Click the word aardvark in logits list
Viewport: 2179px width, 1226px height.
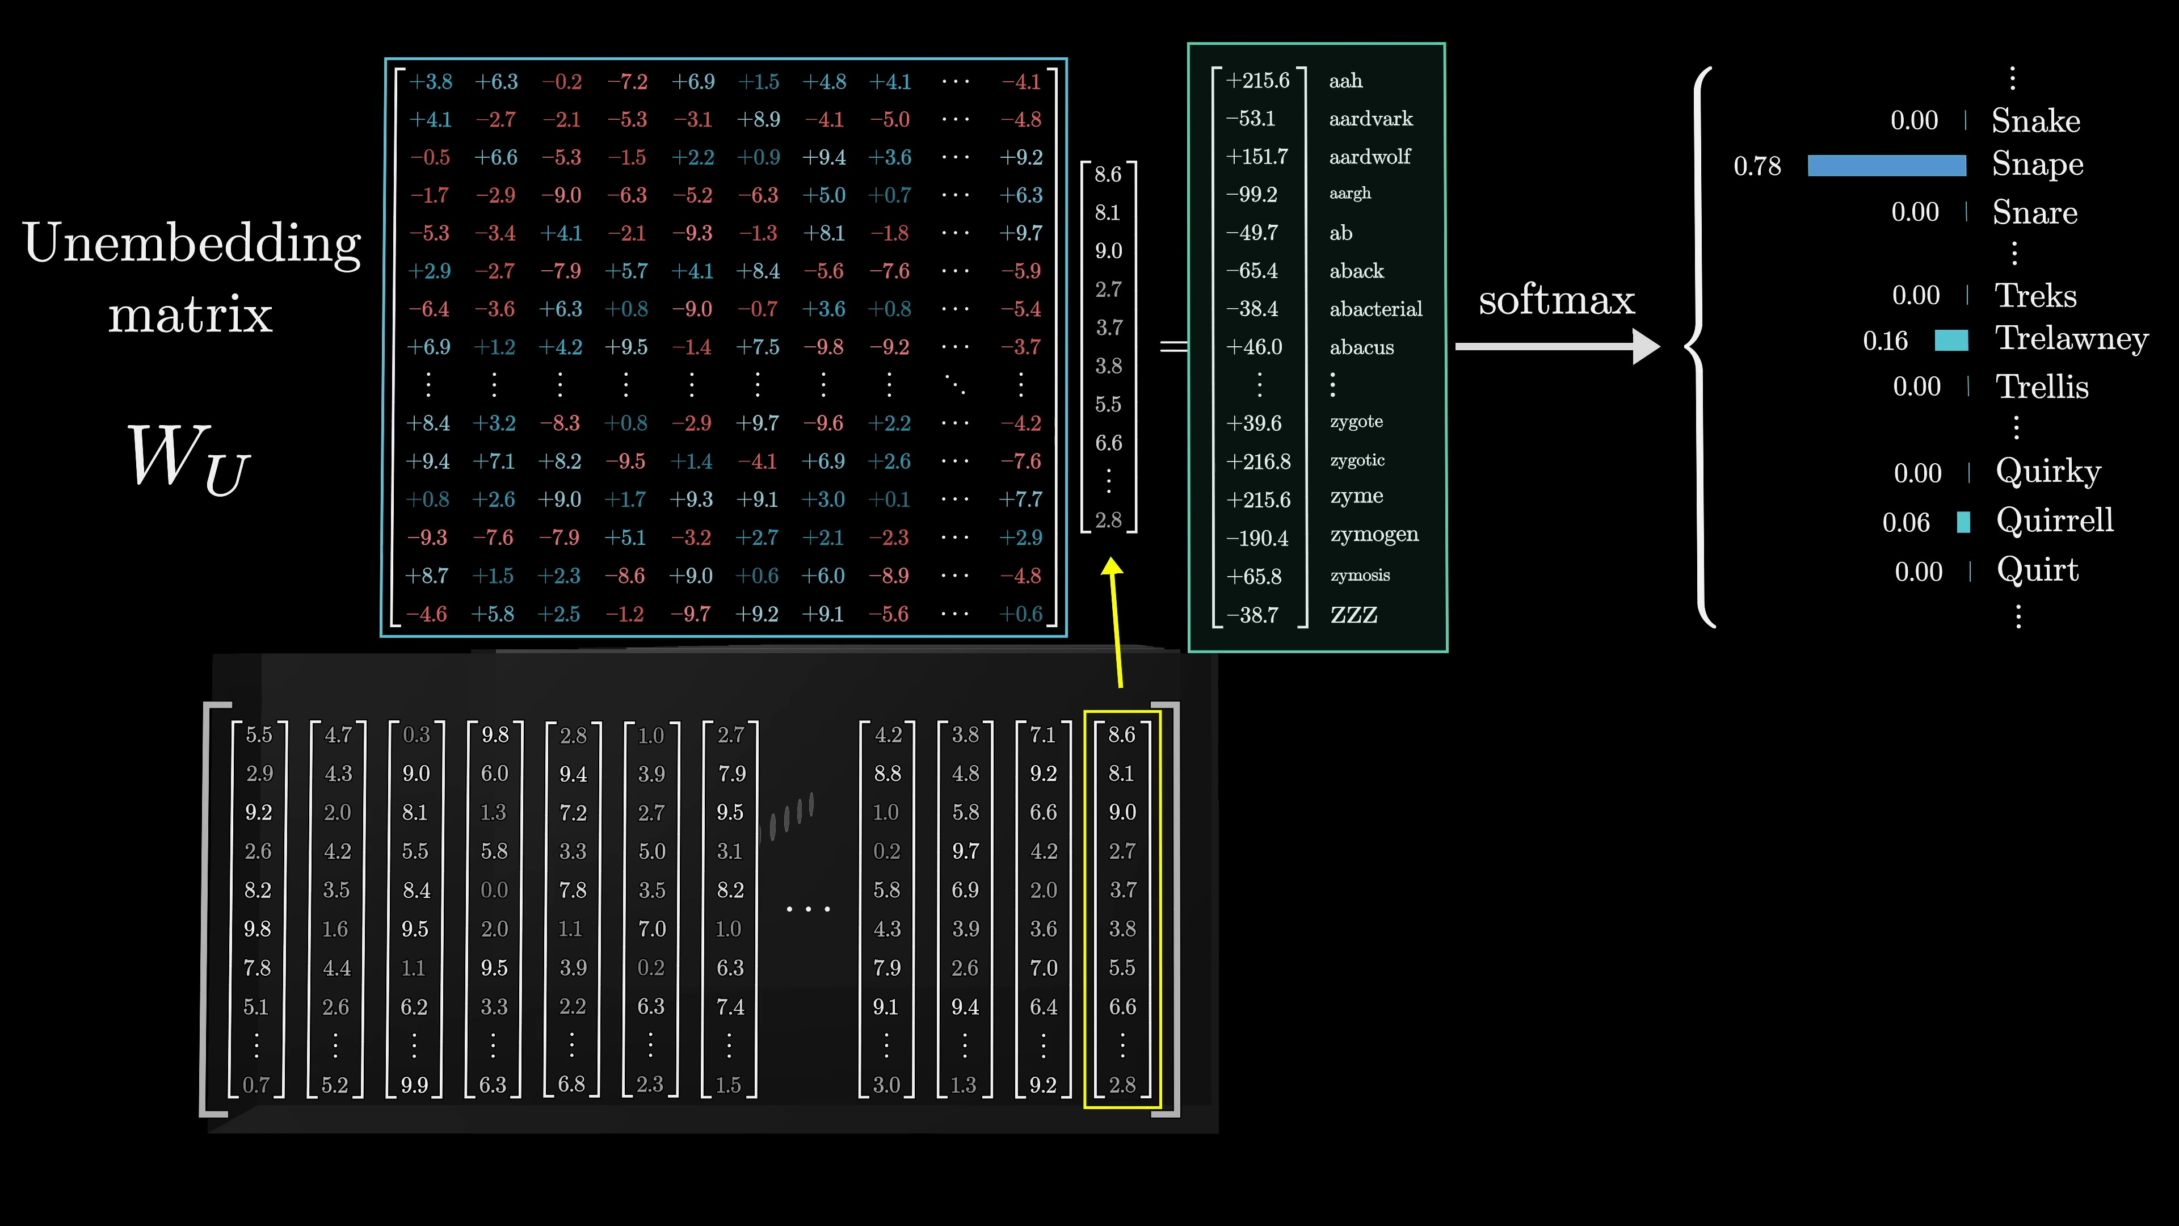pos(1370,119)
